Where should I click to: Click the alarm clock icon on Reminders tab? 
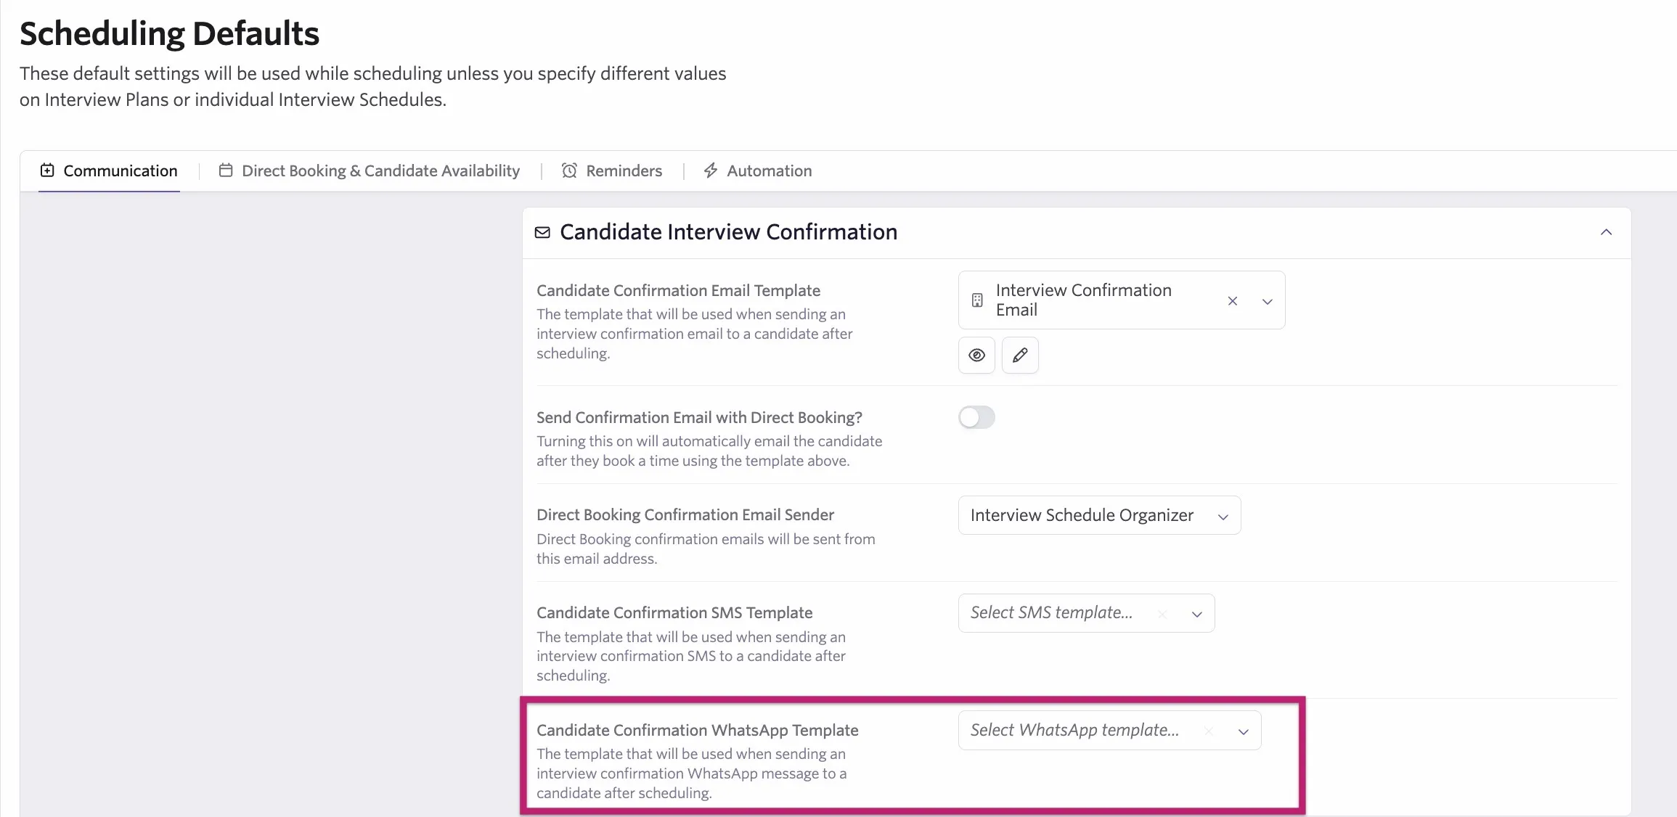click(569, 171)
